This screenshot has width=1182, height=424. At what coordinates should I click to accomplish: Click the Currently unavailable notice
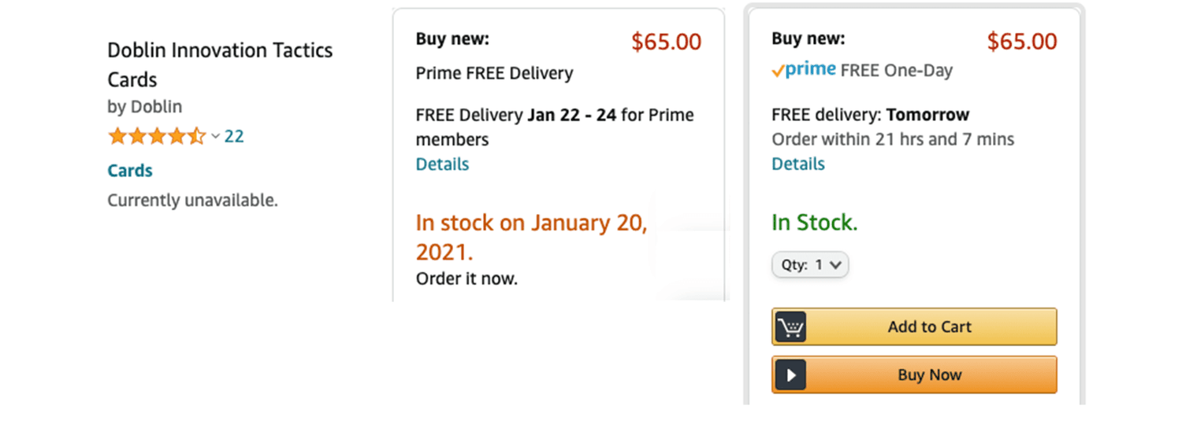tap(192, 201)
